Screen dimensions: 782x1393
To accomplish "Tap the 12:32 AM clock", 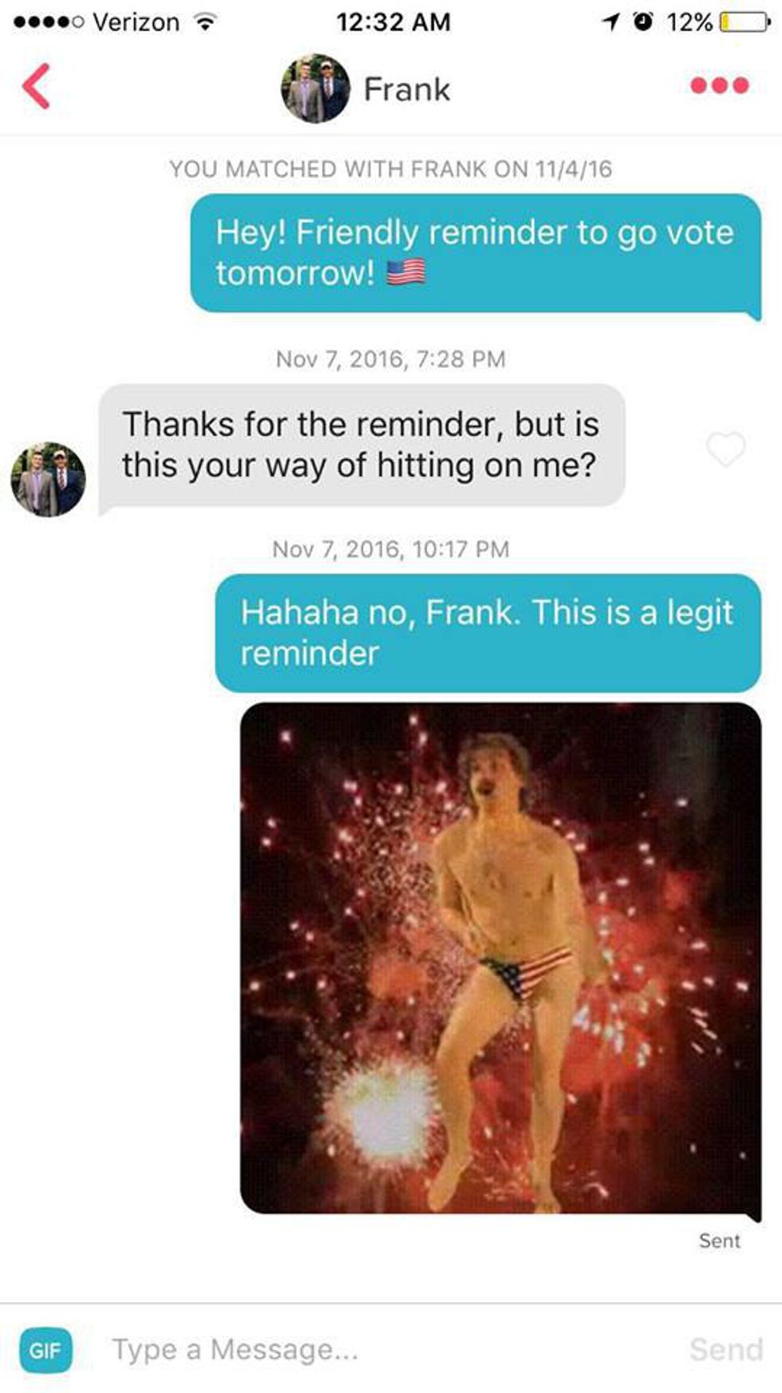I will (x=393, y=22).
